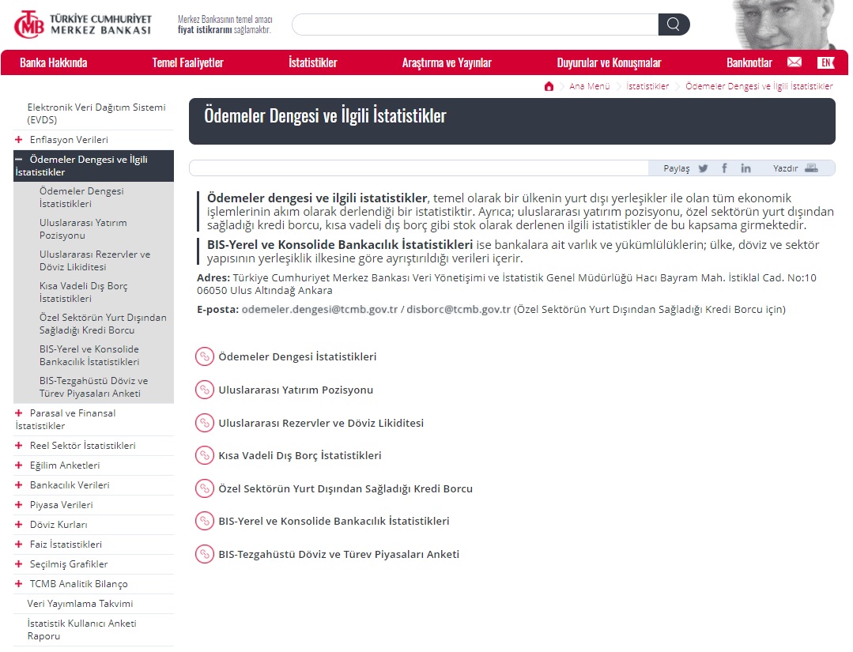Share page on LinkedIn
Image resolution: width=853 pixels, height=652 pixels.
[745, 168]
